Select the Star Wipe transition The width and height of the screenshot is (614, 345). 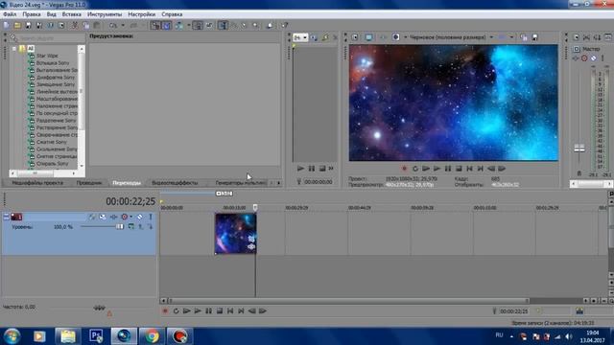point(47,56)
